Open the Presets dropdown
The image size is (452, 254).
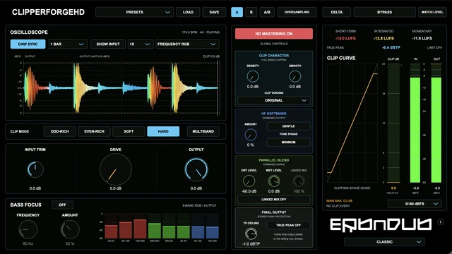coord(135,12)
